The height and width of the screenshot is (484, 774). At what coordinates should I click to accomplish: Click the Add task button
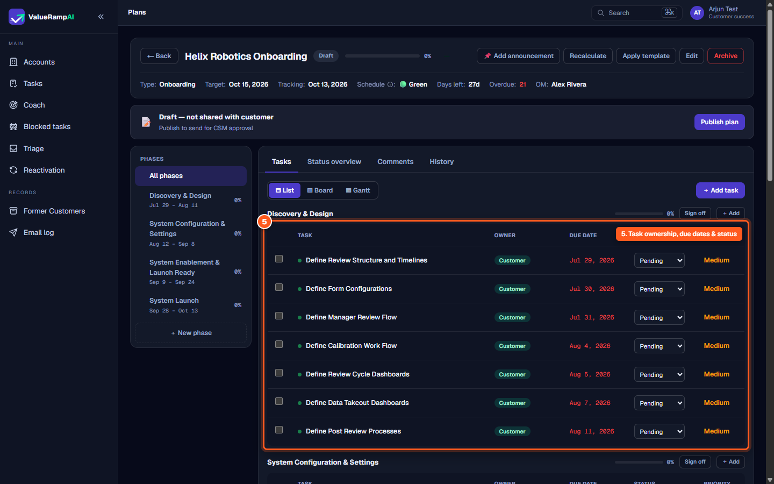pos(720,190)
